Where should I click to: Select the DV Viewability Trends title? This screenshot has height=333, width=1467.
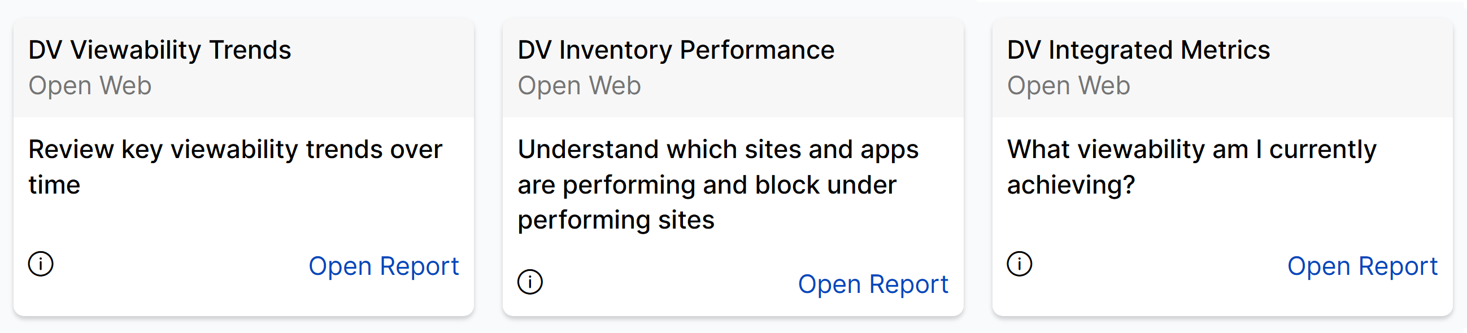click(159, 50)
